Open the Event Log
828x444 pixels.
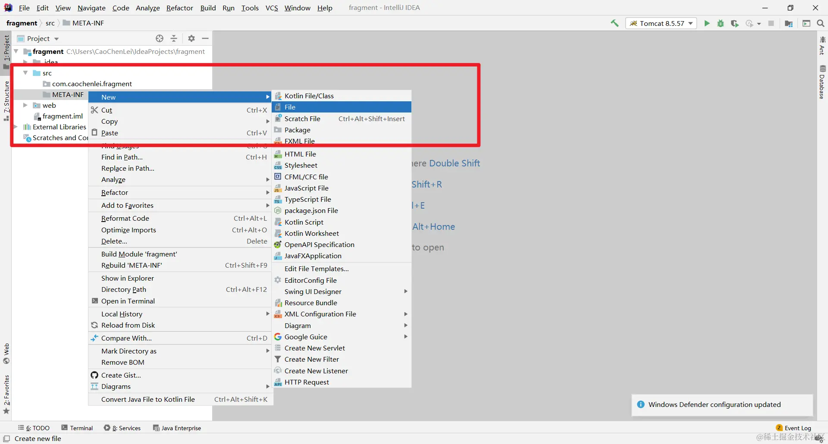pyautogui.click(x=793, y=428)
